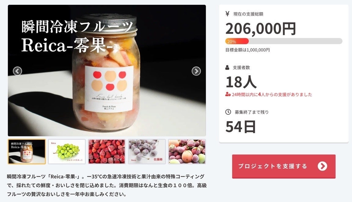Click the arrow circle in support button
Screen dimensions: 352x202
click(x=322, y=166)
